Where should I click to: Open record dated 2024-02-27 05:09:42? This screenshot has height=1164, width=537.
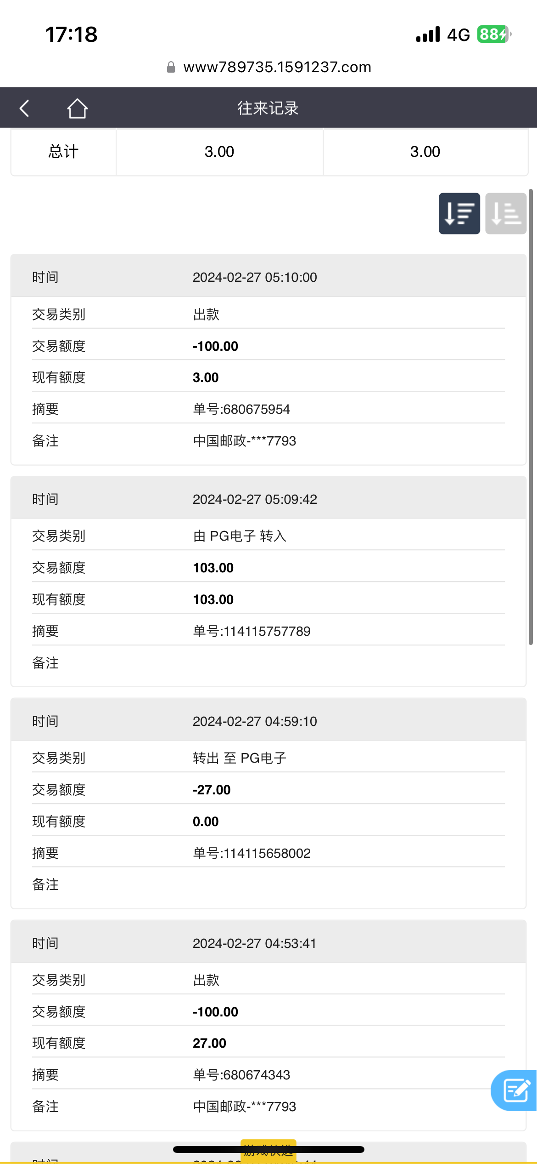[x=255, y=499]
